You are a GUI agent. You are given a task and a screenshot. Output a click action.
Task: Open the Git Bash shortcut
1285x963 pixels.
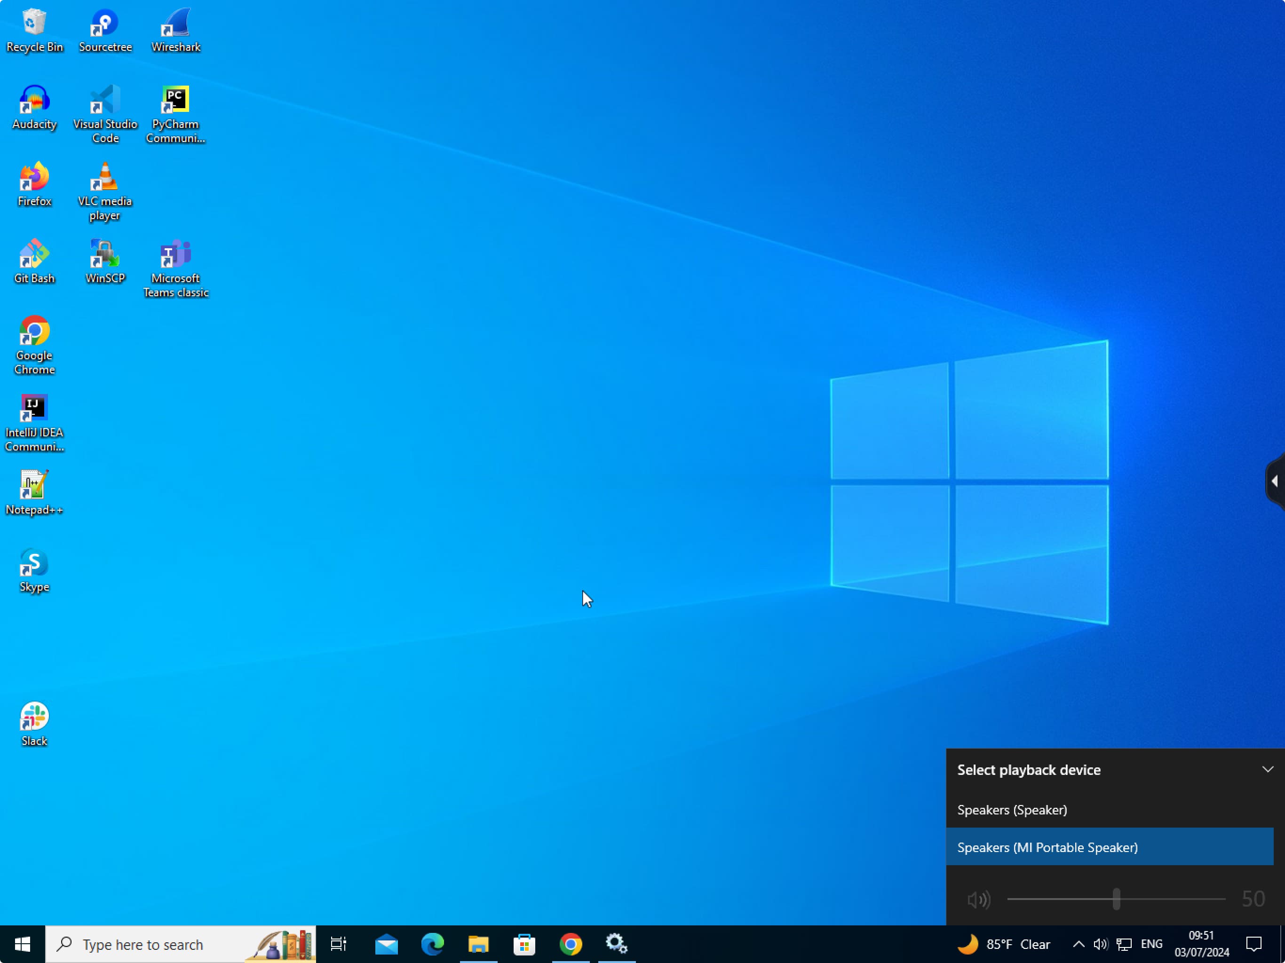click(x=34, y=262)
